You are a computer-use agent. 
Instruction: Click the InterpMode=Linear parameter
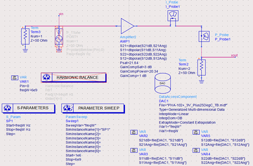pos(174,114)
